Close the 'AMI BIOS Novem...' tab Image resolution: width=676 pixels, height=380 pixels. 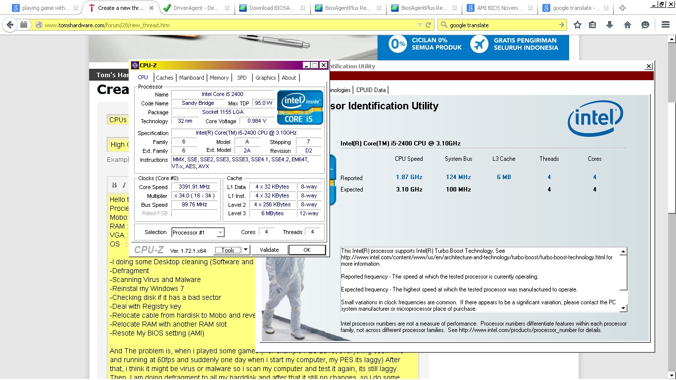coord(531,8)
